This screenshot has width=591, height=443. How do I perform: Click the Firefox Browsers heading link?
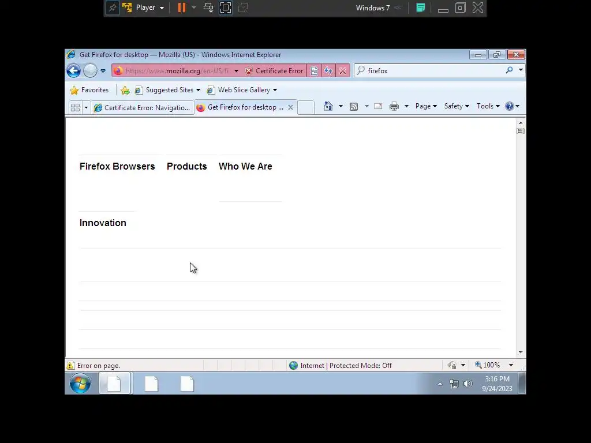coord(117,167)
